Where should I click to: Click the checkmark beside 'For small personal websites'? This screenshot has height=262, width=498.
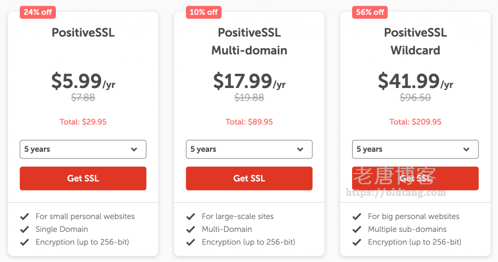(24, 216)
